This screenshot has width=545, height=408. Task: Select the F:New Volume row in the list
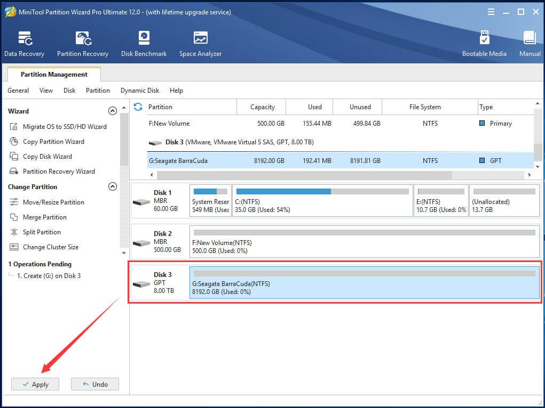click(340, 124)
